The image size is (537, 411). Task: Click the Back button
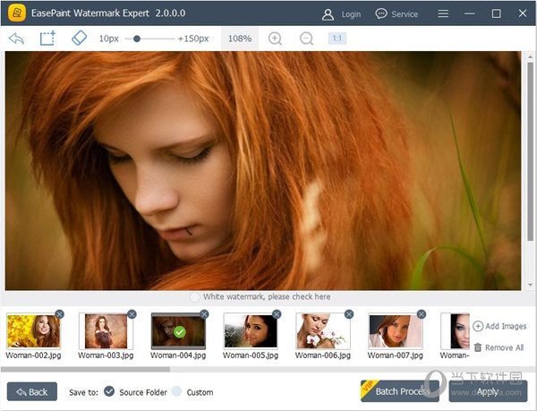(x=32, y=391)
